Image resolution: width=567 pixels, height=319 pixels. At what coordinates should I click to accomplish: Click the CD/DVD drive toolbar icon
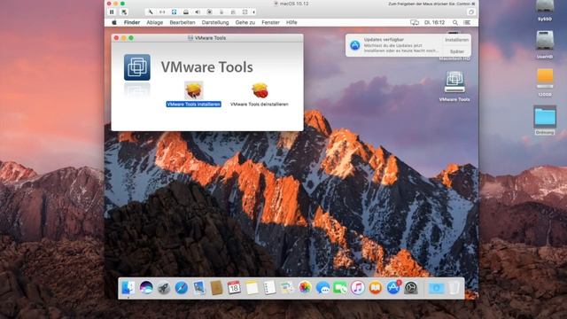[186, 12]
